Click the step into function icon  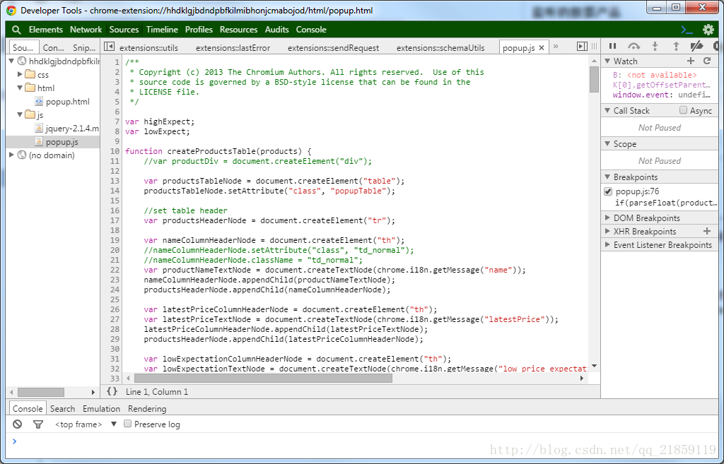(x=655, y=47)
